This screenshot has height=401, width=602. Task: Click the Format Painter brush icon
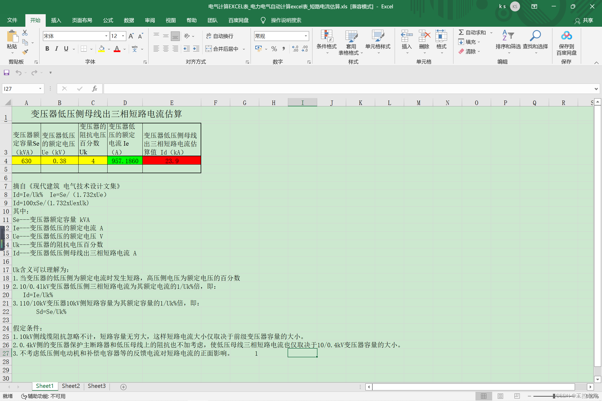tap(25, 52)
